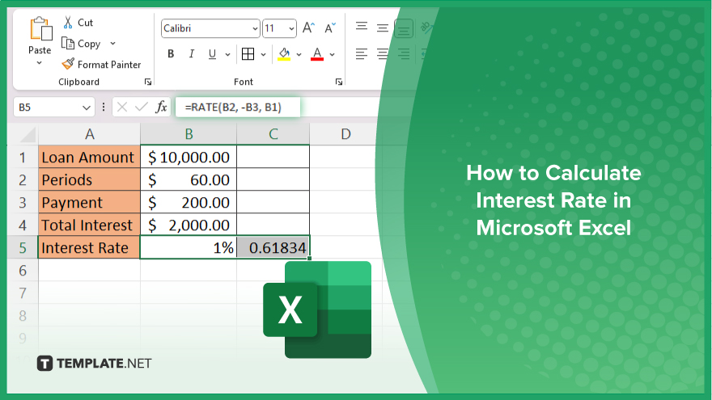The image size is (712, 400).
Task: Expand the Fill Color dropdown arrow
Action: [x=299, y=54]
